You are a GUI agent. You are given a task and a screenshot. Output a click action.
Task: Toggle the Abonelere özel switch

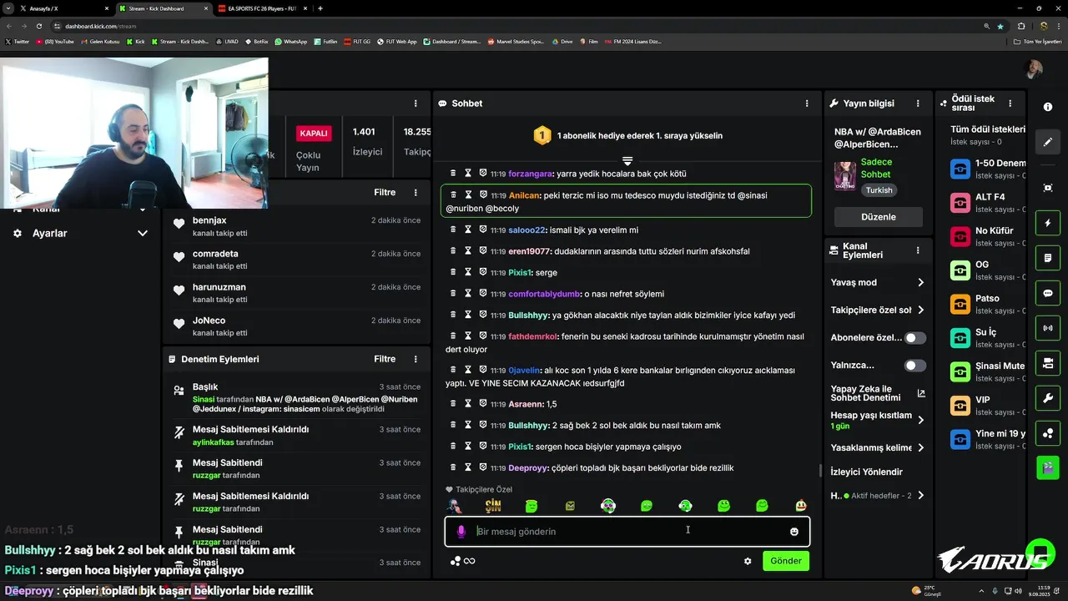click(x=915, y=338)
